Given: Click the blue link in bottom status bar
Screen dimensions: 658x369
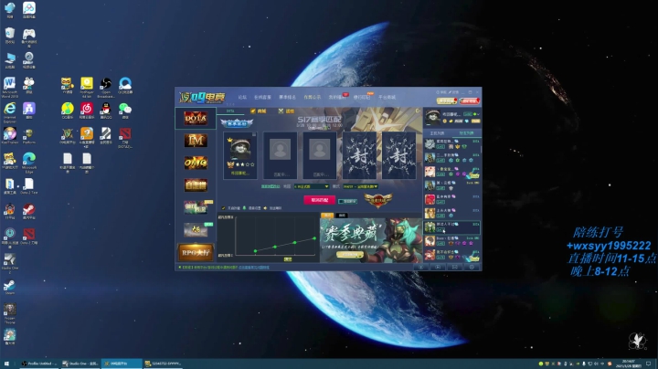Looking at the screenshot, I should coord(254,267).
